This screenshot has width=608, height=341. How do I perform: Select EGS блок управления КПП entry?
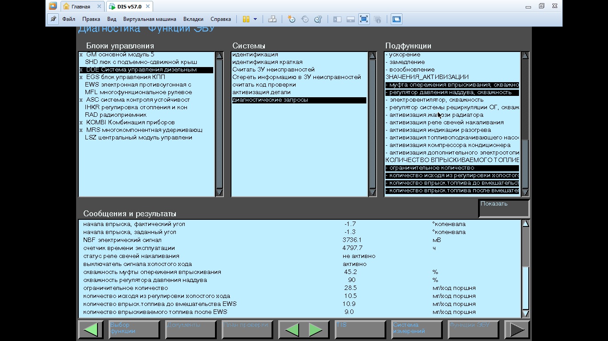tap(125, 77)
